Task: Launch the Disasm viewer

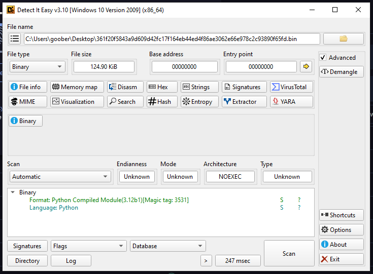Action: 125,87
